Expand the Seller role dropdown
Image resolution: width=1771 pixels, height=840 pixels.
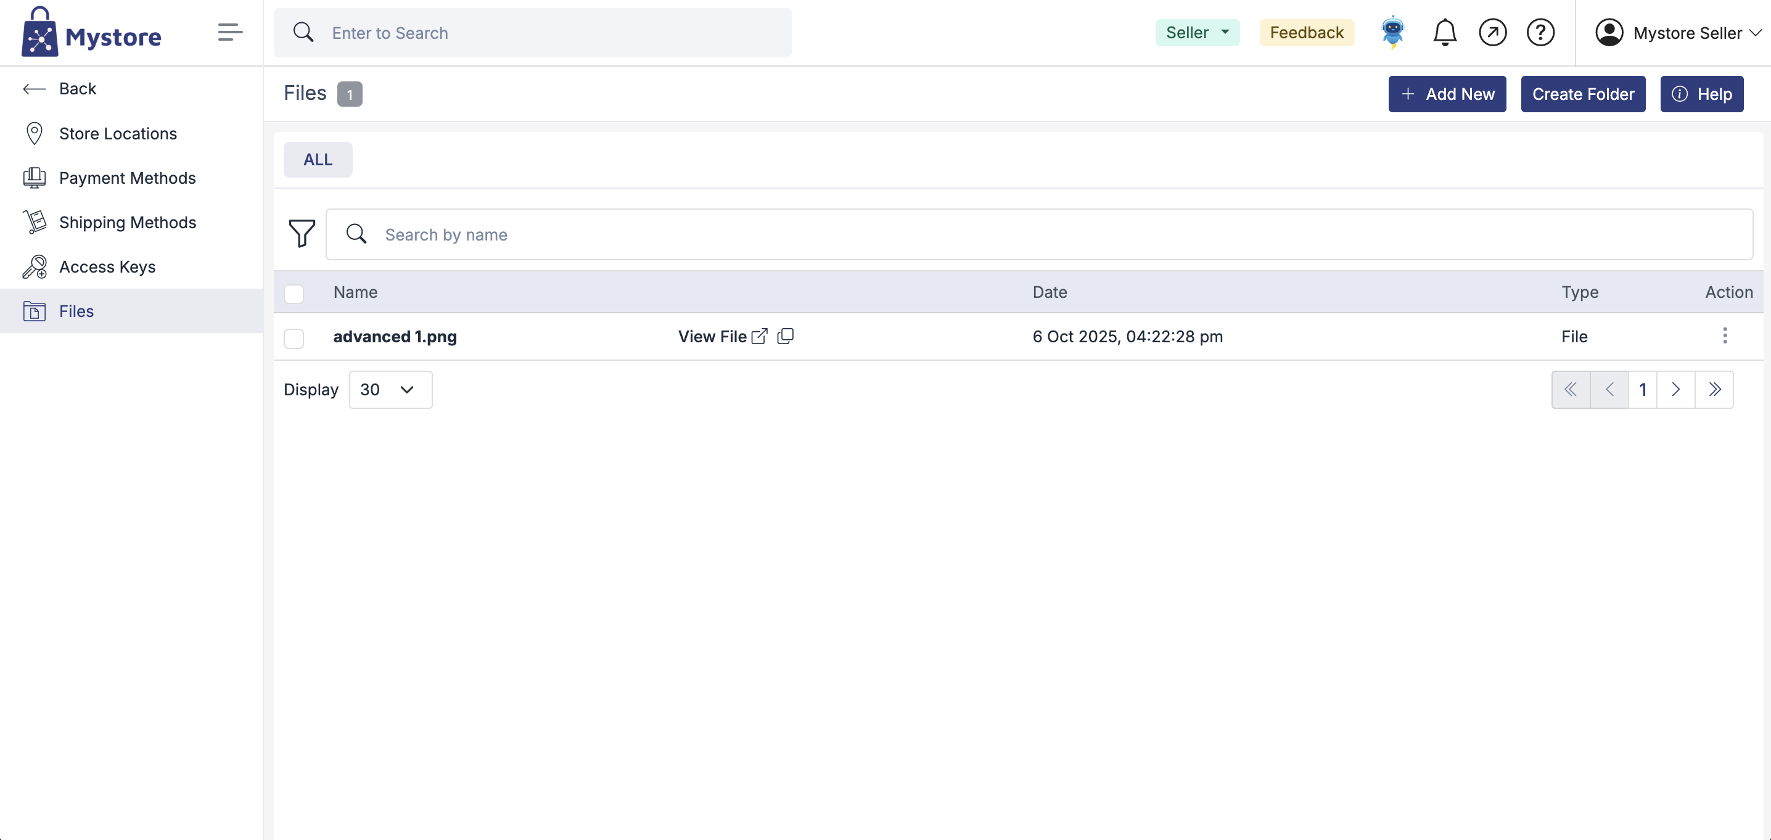[1197, 32]
